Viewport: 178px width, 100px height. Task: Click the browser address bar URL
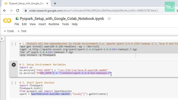tap(93, 11)
